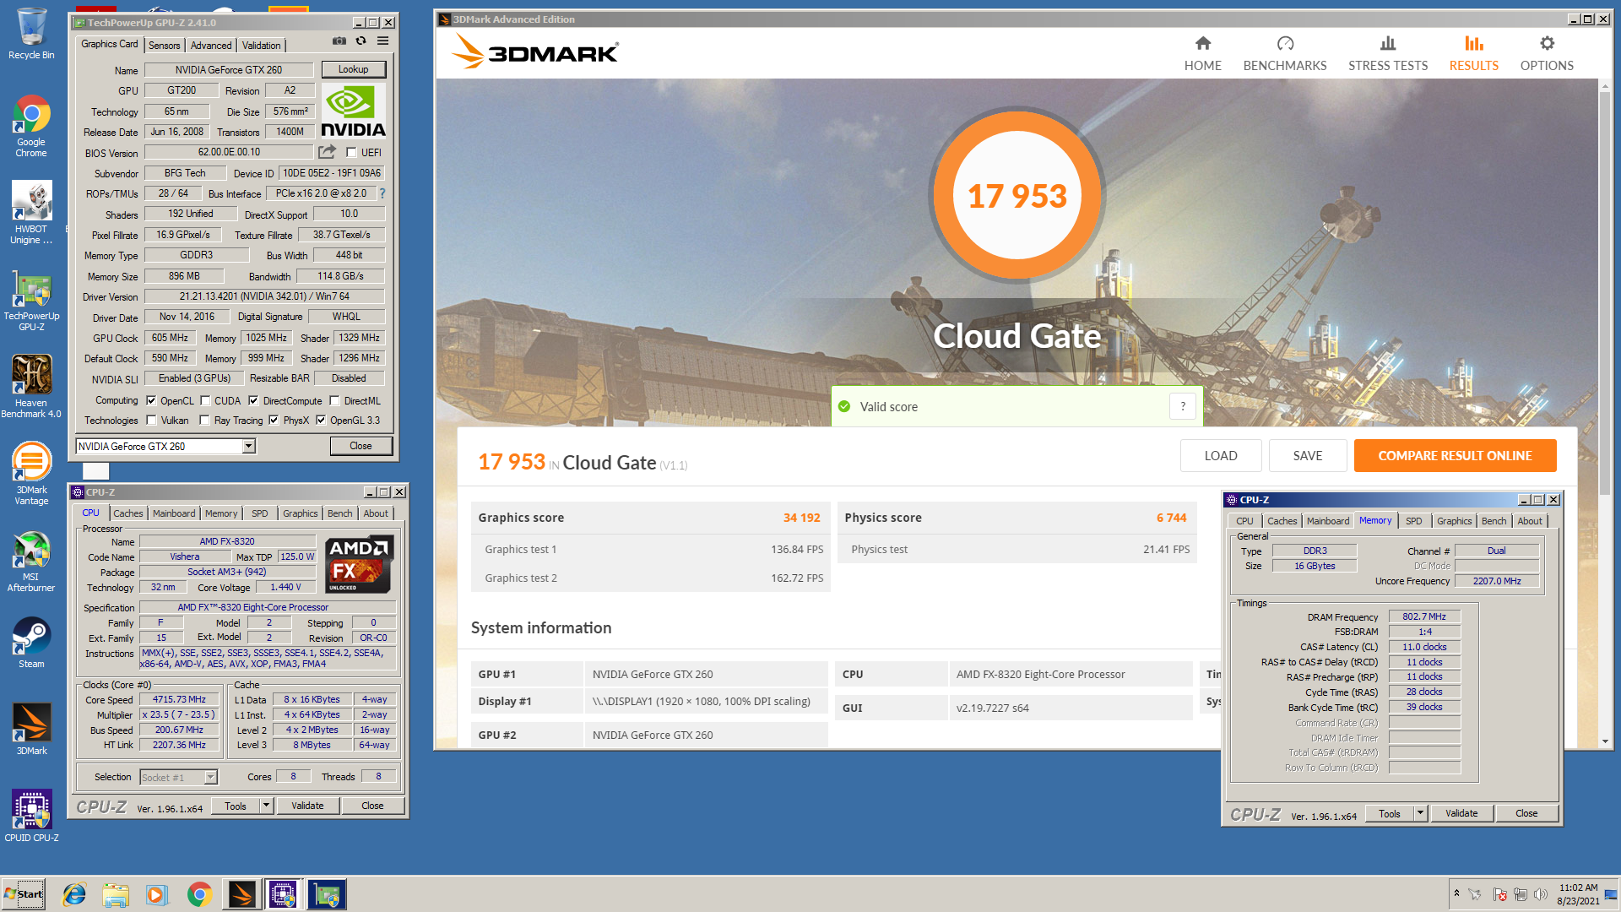1621x912 pixels.
Task: Click the BIOS export share icon
Action: pyautogui.click(x=327, y=152)
